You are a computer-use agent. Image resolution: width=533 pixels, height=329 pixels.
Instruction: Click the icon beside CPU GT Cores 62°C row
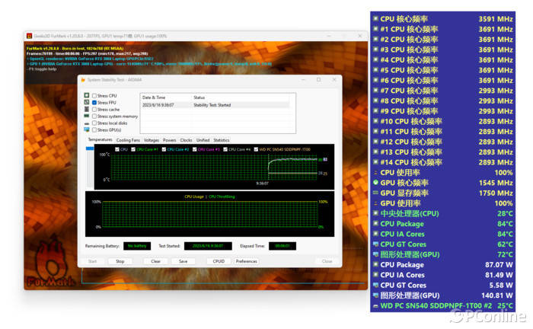(375, 244)
